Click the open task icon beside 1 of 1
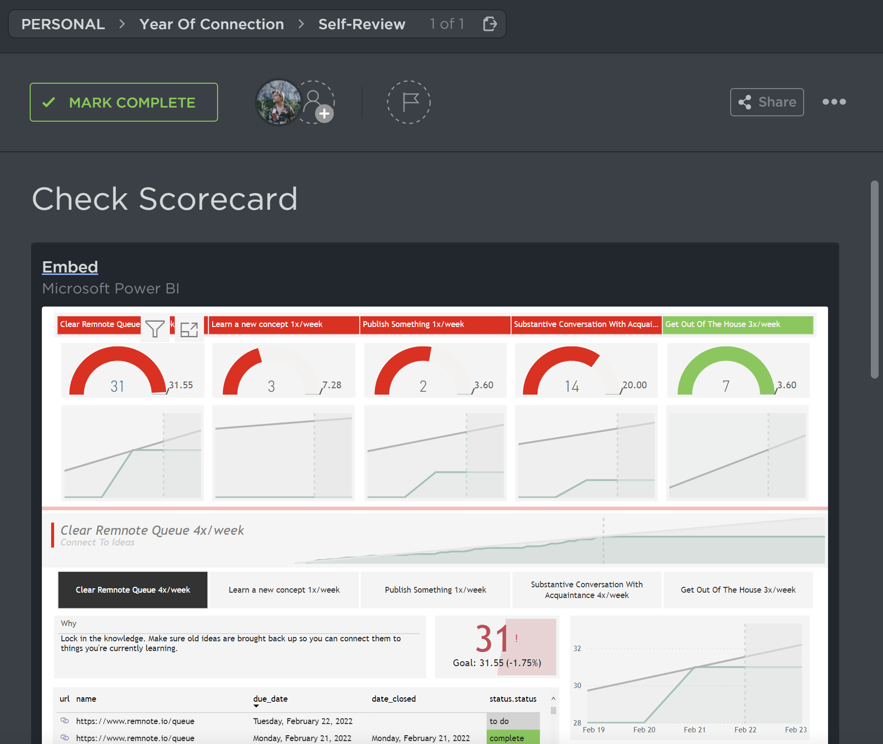 click(490, 24)
